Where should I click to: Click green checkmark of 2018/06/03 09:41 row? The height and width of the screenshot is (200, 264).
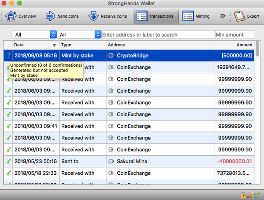(8, 126)
